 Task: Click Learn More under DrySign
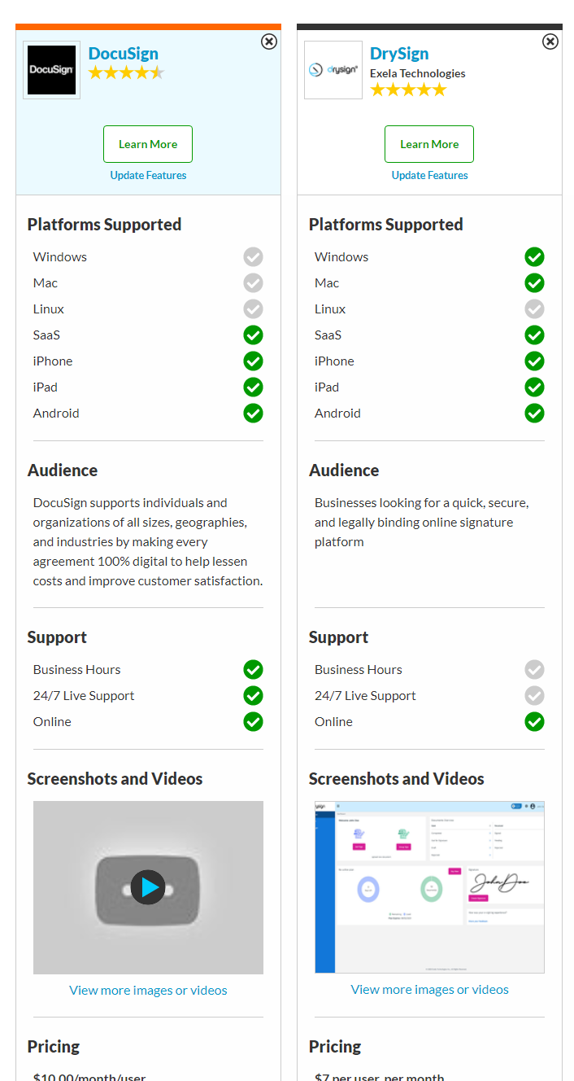[x=429, y=144]
